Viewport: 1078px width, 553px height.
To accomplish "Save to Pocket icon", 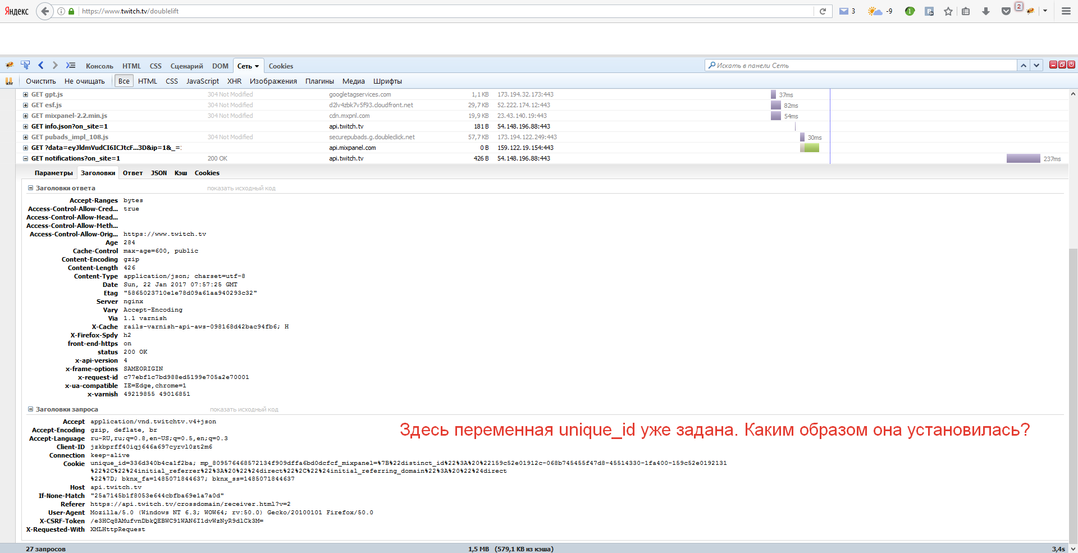I will pyautogui.click(x=1006, y=11).
